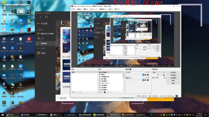Toggle visibility of 文本 (GDI+) 9 source
Image resolution: width=209 pixels, height=117 pixels.
(x=100, y=83)
